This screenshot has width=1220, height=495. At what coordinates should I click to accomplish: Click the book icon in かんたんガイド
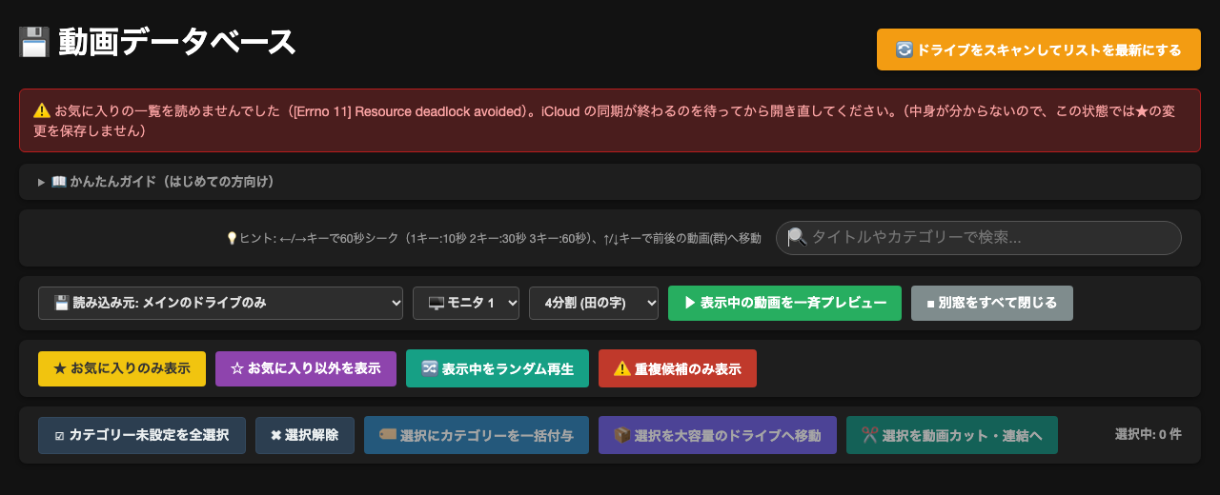pos(58,182)
